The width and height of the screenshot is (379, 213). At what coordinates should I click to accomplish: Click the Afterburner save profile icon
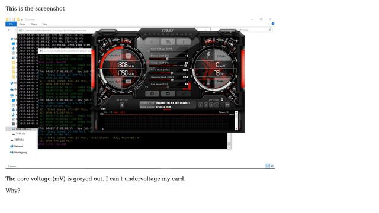click(227, 105)
